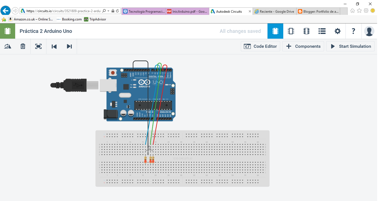The width and height of the screenshot is (381, 201).
Task: View the Bill of Materials list
Action: point(322,31)
